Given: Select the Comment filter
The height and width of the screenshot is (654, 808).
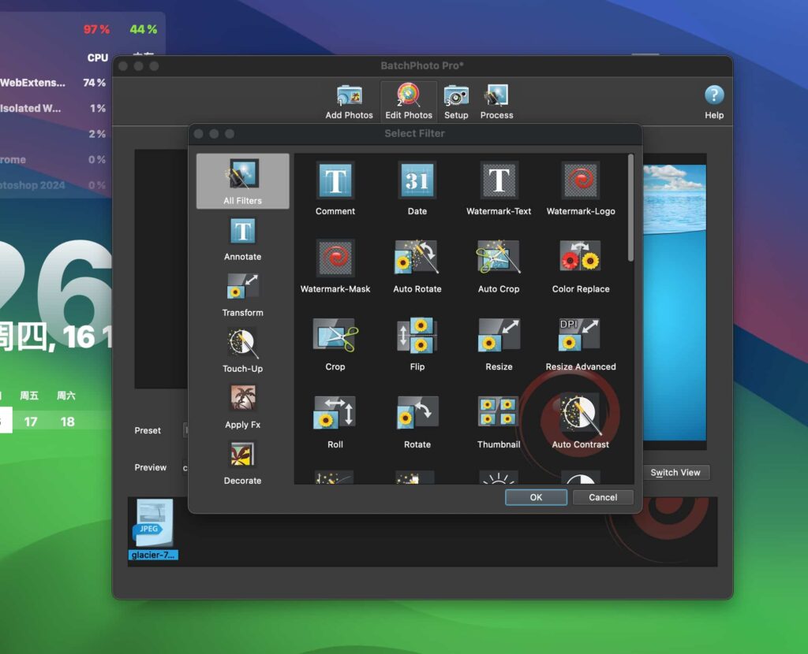Looking at the screenshot, I should [335, 180].
